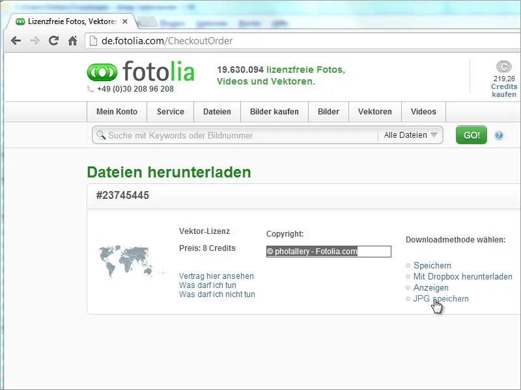The image size is (521, 390).
Task: Click the Credits kaufen link
Action: [x=504, y=90]
